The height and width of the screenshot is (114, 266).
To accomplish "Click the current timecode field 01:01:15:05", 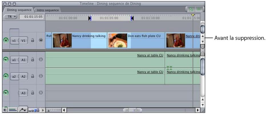I will 31,17.
